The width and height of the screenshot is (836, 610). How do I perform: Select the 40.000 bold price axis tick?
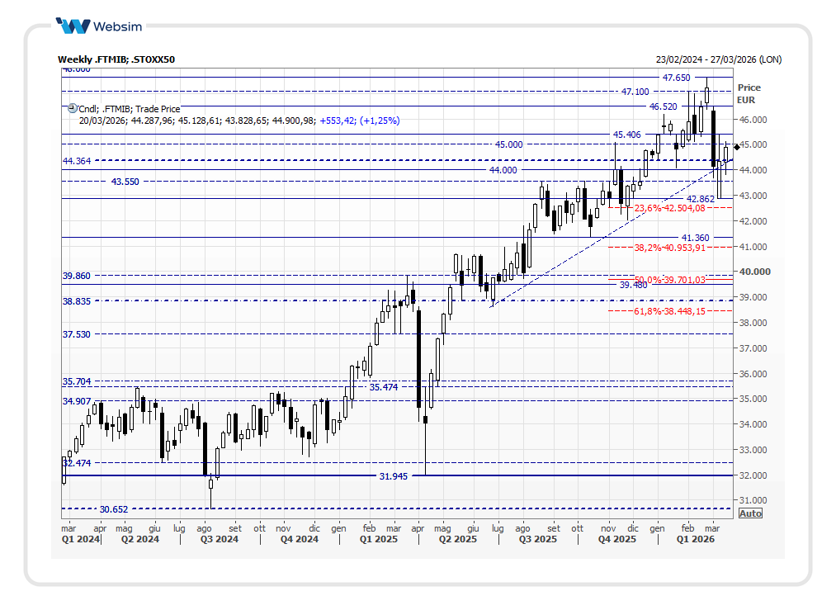(753, 272)
